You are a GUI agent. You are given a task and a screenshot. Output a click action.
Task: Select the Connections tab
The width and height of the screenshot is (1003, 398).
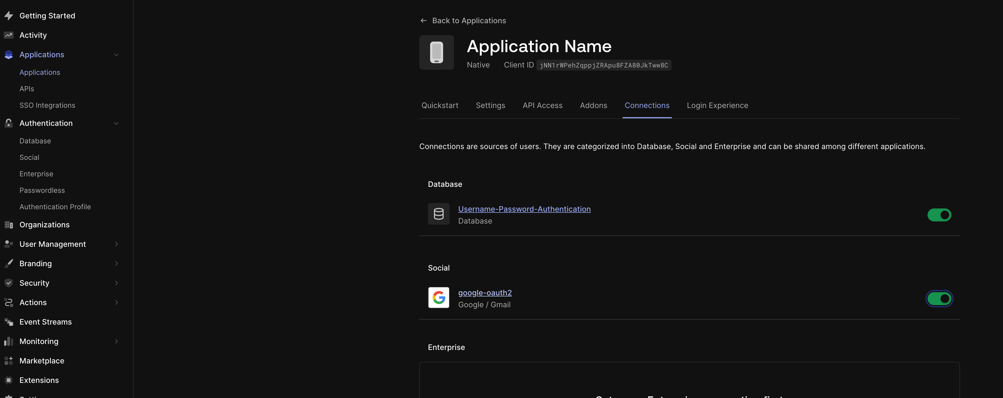point(647,105)
